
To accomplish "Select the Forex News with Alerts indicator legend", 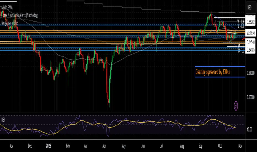I will [20, 15].
